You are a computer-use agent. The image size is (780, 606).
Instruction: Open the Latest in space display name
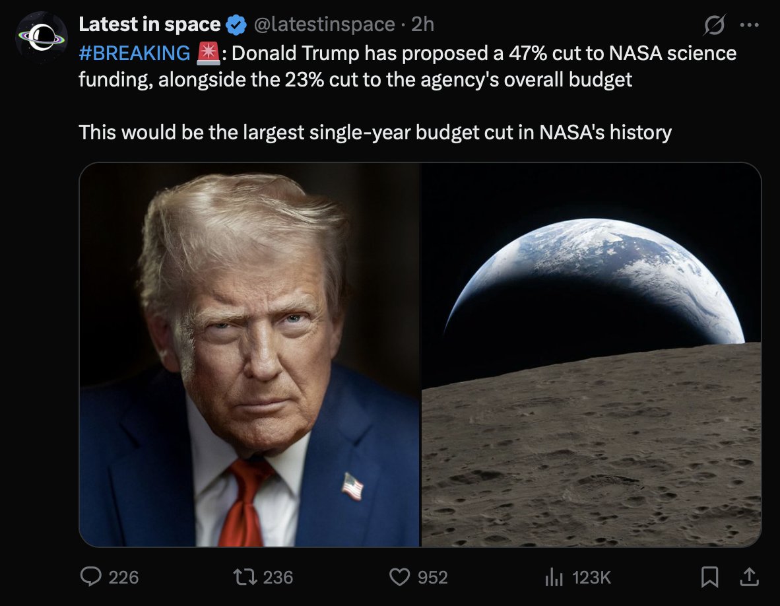(149, 24)
